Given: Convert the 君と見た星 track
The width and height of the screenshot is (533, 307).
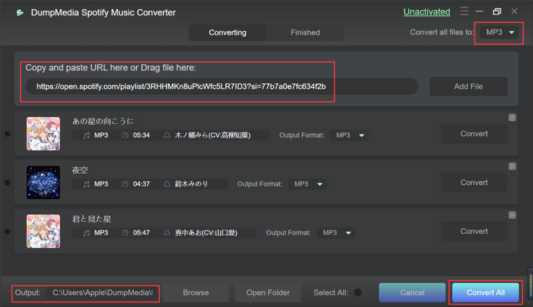Looking at the screenshot, I should (474, 231).
